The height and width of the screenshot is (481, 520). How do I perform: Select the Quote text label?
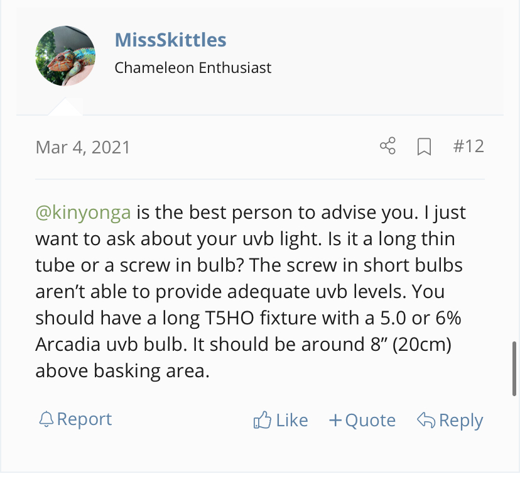coord(370,420)
